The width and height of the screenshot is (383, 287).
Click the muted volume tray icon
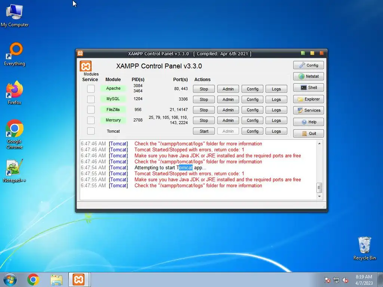345,280
